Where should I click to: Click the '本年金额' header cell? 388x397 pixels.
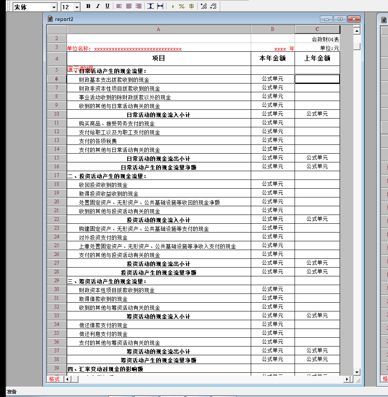point(272,58)
